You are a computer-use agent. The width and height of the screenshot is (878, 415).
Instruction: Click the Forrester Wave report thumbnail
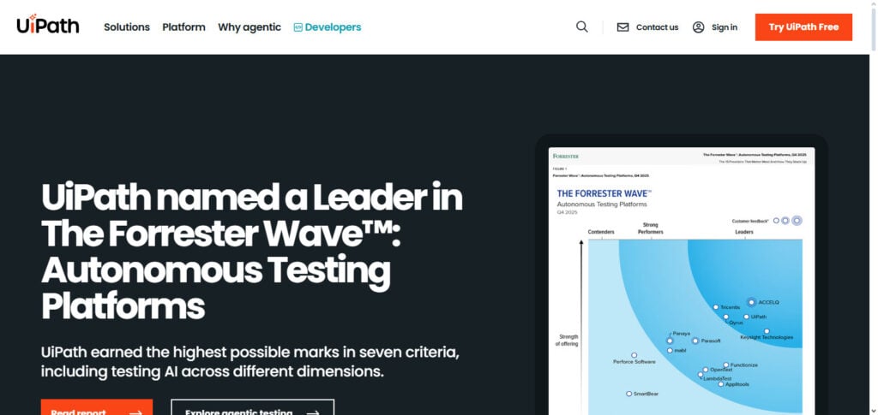pyautogui.click(x=682, y=281)
